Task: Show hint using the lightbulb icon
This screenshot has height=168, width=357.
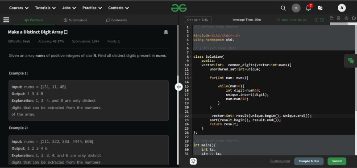Action: pyautogui.click(x=193, y=161)
